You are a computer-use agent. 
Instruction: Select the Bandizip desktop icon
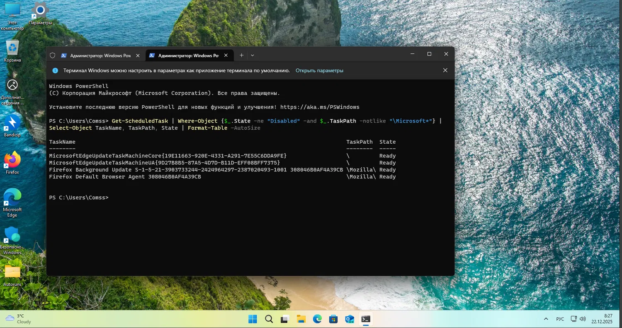[x=12, y=123]
